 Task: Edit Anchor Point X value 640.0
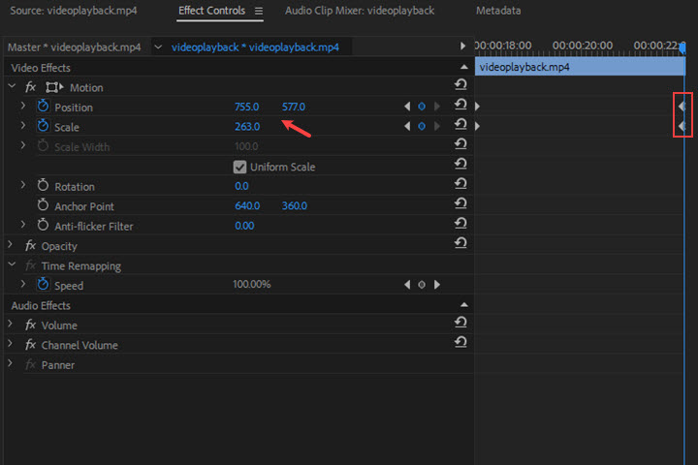point(247,206)
